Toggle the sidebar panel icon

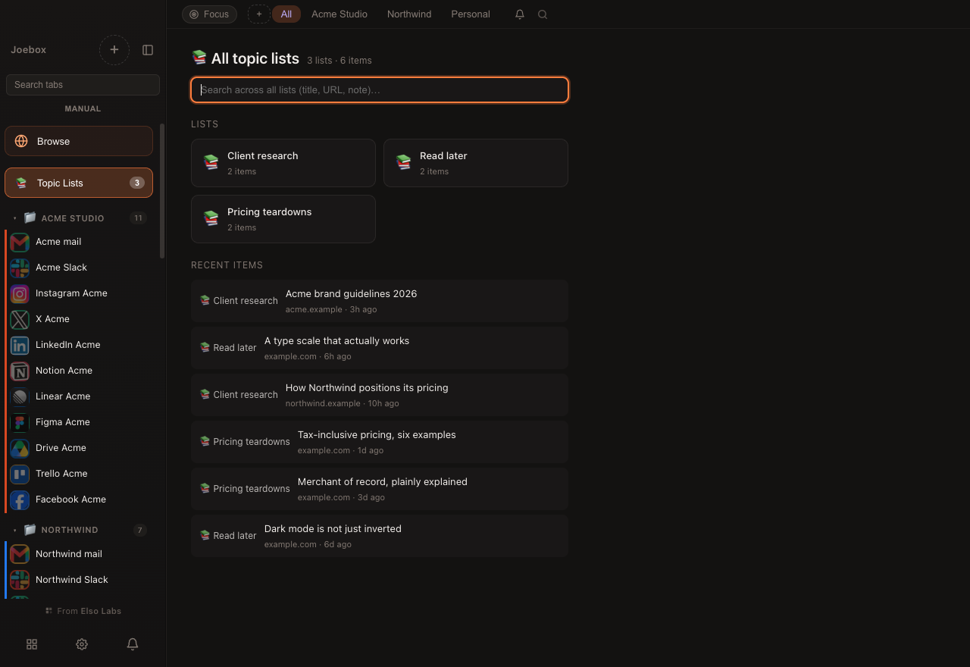(148, 50)
